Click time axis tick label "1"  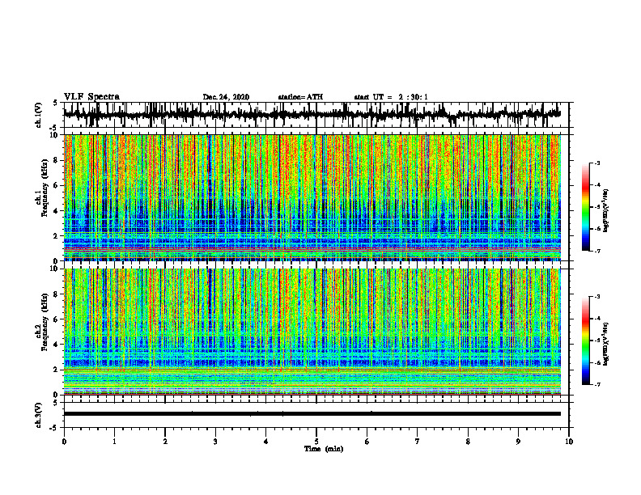click(x=114, y=442)
